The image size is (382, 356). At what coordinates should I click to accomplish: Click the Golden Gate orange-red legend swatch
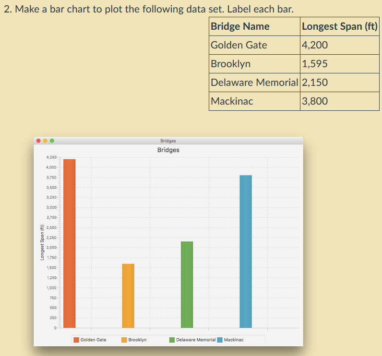click(76, 340)
